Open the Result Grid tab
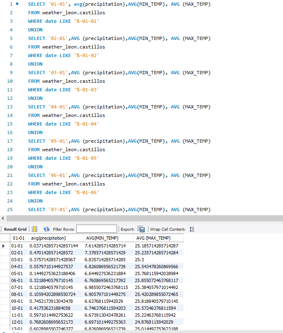 point(15,229)
